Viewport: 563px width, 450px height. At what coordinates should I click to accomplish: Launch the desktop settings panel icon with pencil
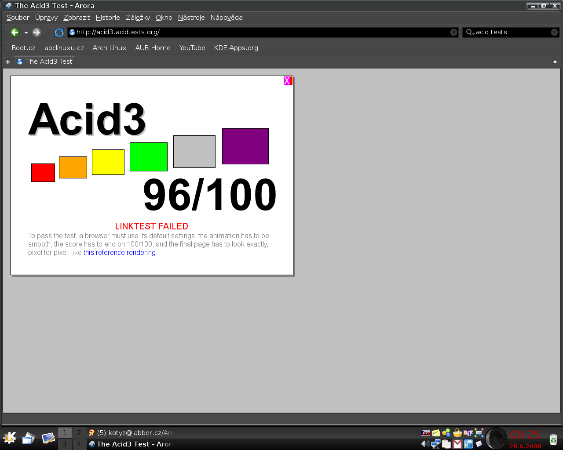48,438
